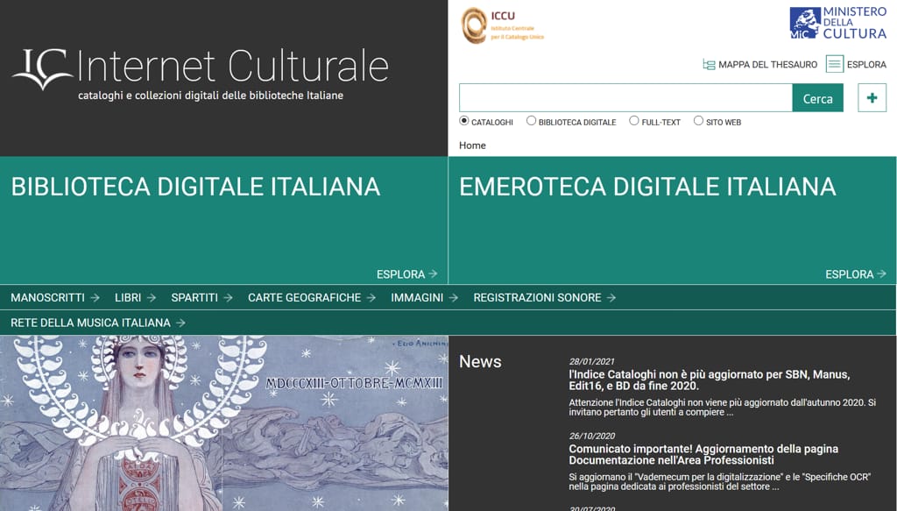
Task: Select the Cataloghi radio button
Action: pos(464,121)
